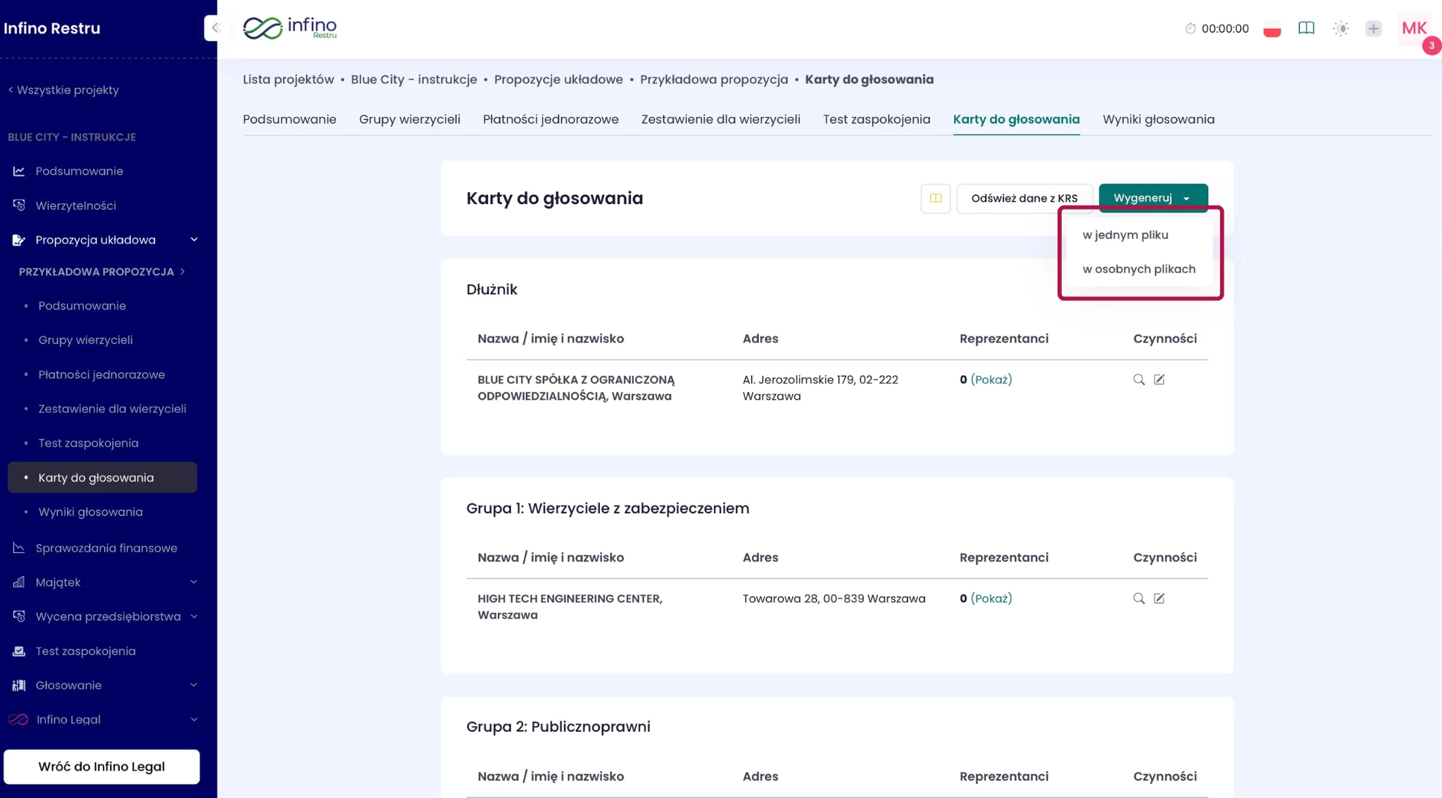Choose 'w osobnych plikach' option
The image size is (1442, 798).
coord(1139,270)
